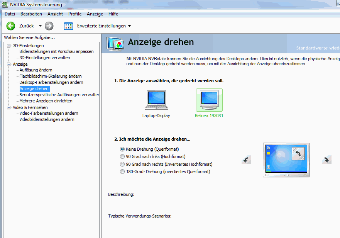Go to Mehrere Anzeigen einrichten
340x238 pixels.
[46, 101]
